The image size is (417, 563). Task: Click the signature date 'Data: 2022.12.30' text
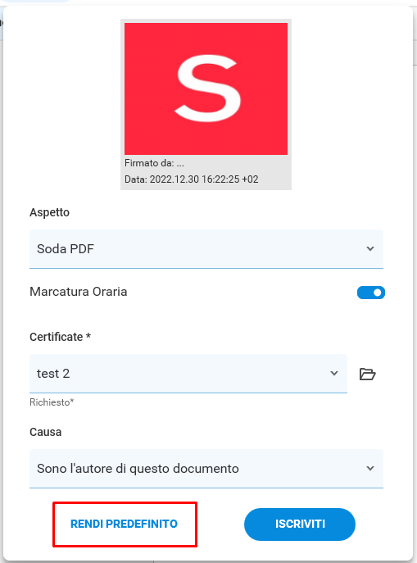click(x=191, y=179)
